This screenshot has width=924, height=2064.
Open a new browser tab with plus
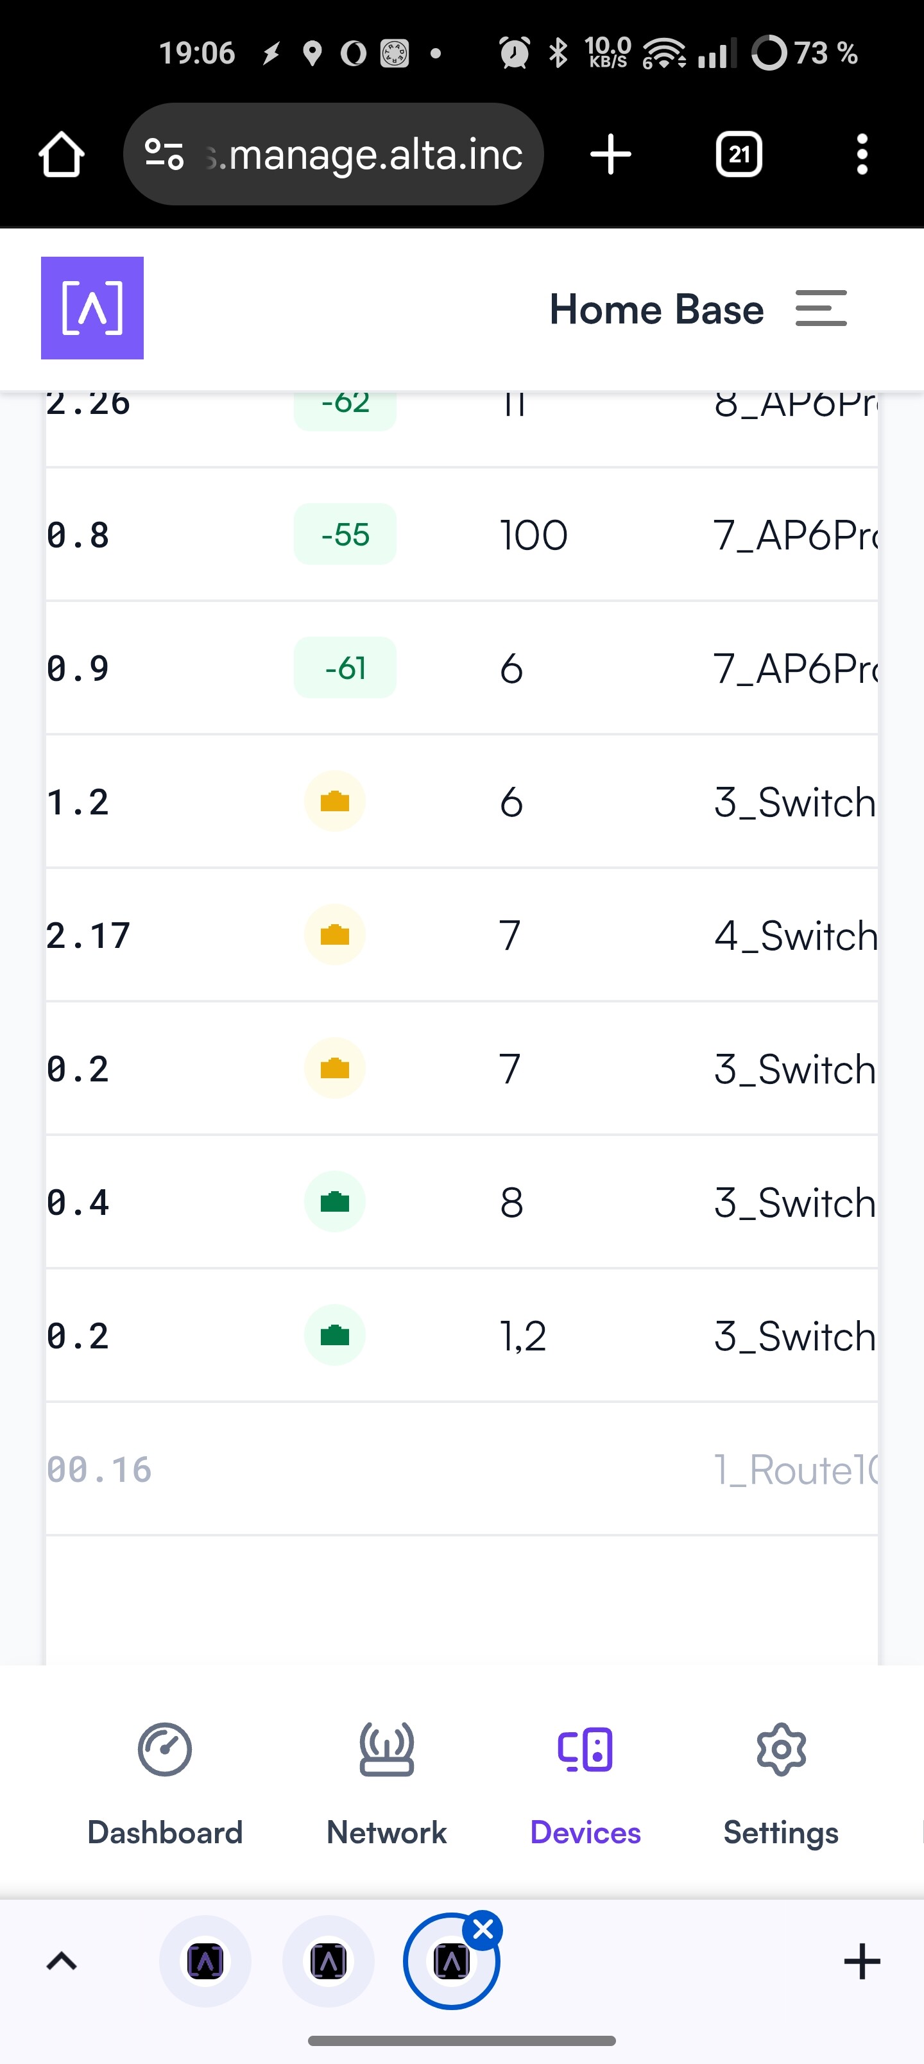(611, 154)
